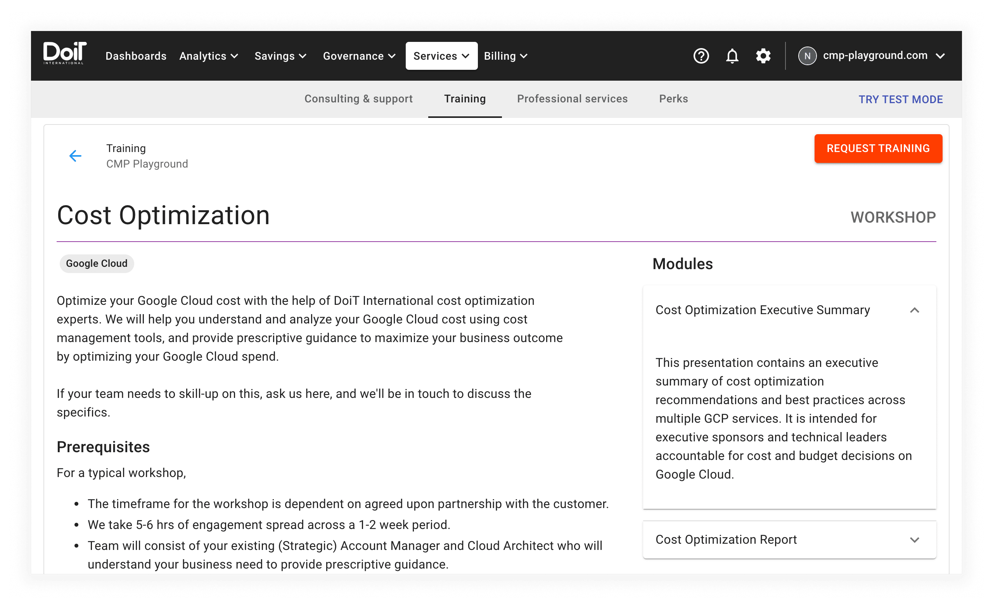Open the notifications bell

(732, 56)
